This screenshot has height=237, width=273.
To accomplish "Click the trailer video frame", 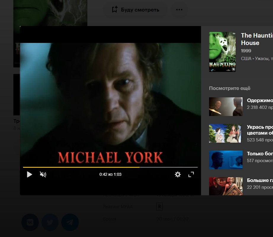I will [110, 104].
